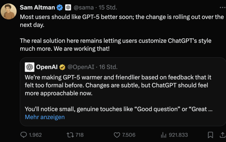Click the repost arrows icon
The image size is (226, 142).
click(69, 135)
